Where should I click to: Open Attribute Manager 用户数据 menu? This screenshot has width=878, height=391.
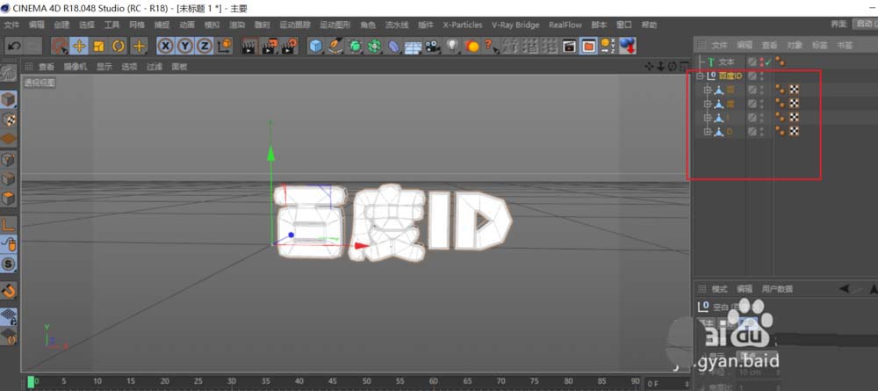click(x=777, y=289)
